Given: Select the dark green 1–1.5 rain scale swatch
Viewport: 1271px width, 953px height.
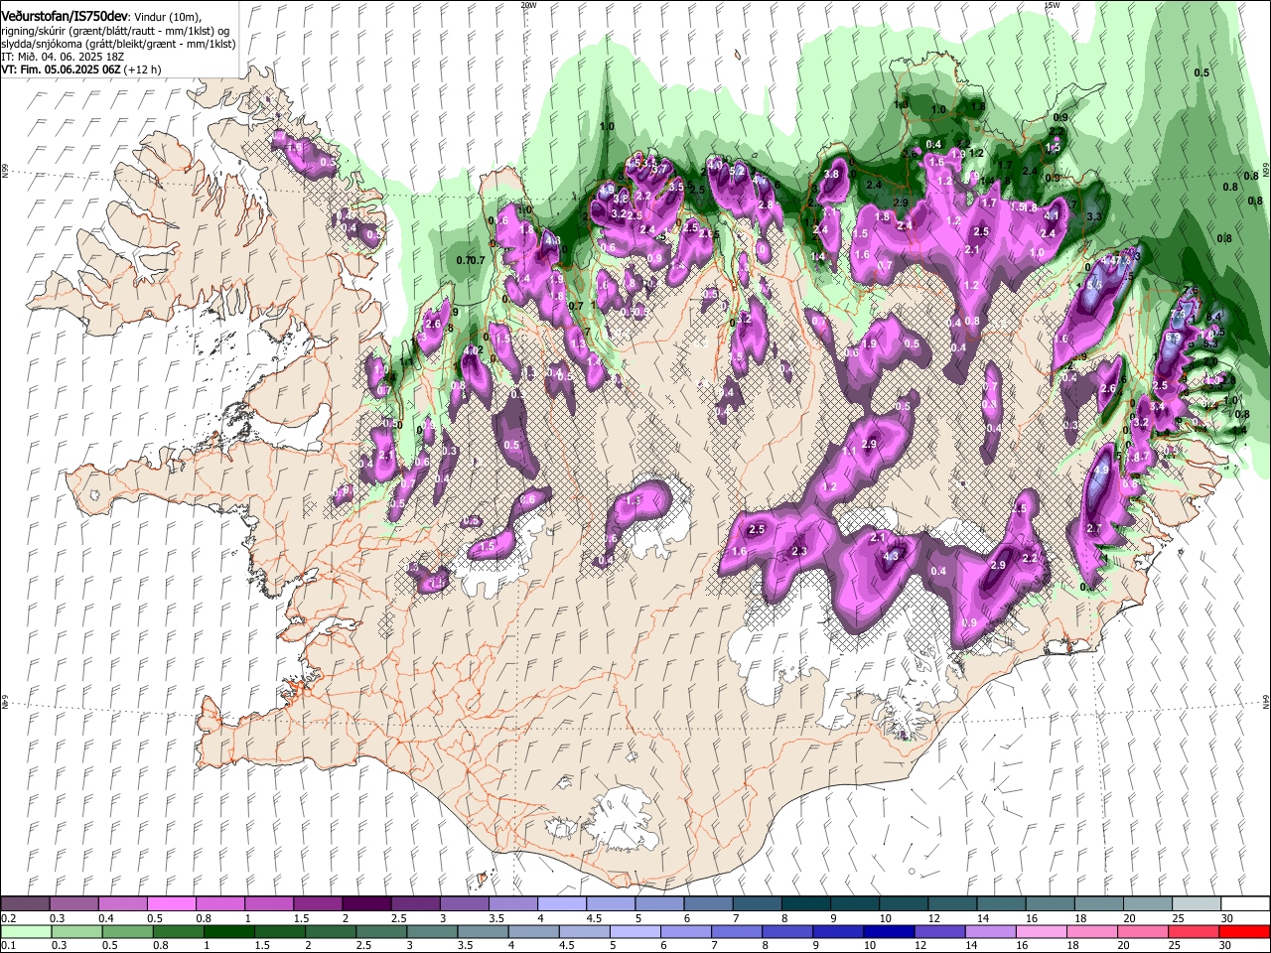Looking at the screenshot, I should click(228, 931).
